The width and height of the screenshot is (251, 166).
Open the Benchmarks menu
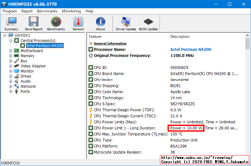47,11
